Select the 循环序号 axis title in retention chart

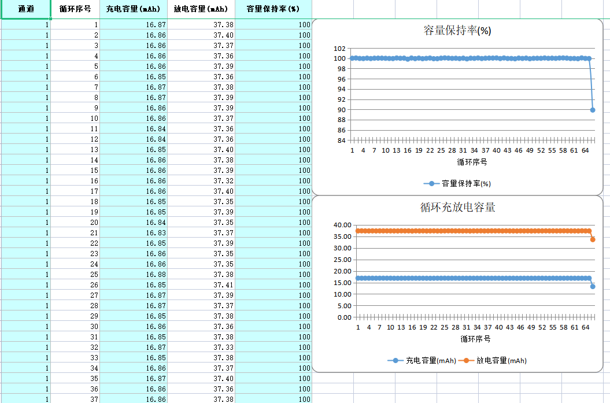click(472, 162)
